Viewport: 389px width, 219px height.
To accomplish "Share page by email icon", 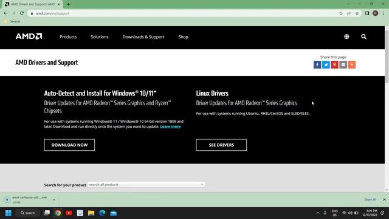I will tap(343, 64).
